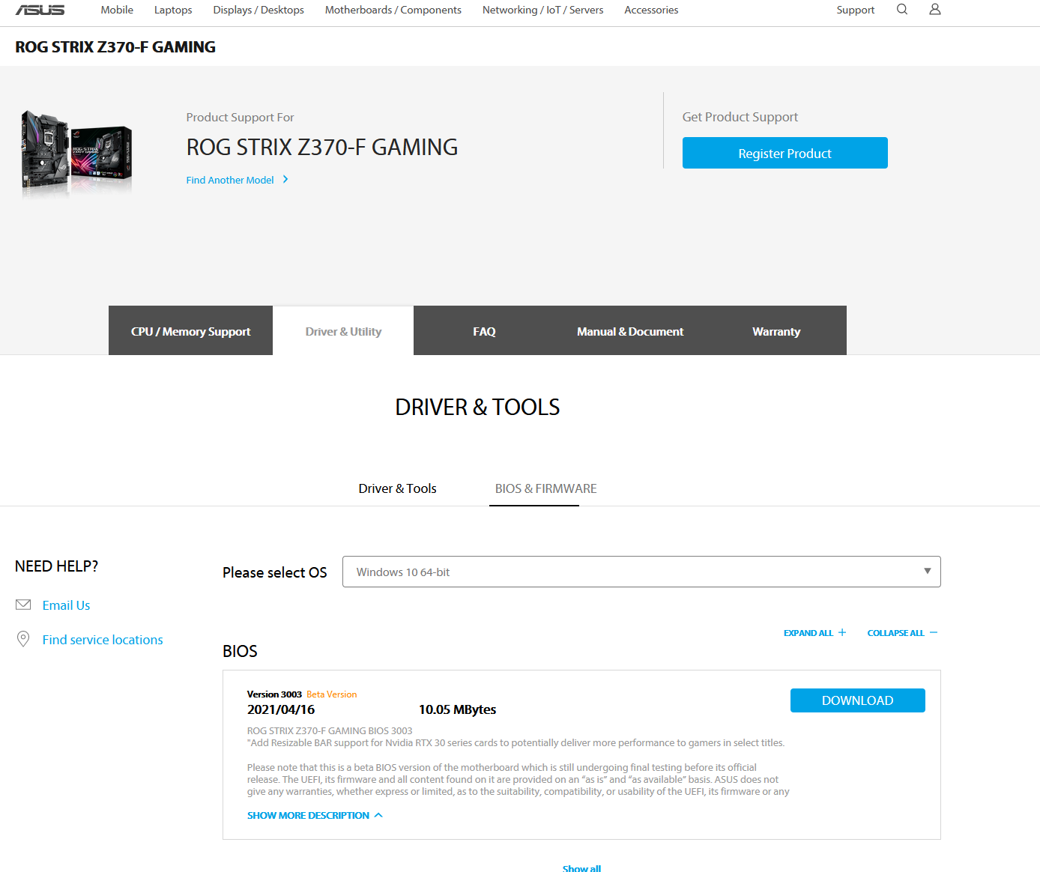
Task: Collapse description via SHOW MORE DESCRIPTION chevron
Action: click(378, 815)
